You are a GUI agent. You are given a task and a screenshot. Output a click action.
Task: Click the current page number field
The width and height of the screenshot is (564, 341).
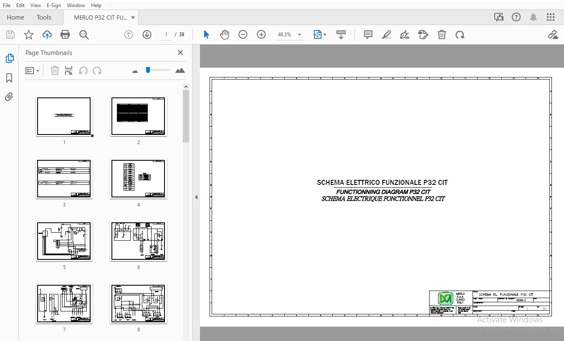pos(166,35)
